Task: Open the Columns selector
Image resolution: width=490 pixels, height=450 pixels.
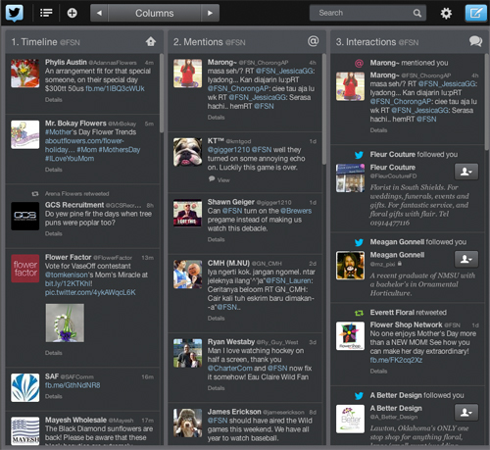Action: click(155, 13)
